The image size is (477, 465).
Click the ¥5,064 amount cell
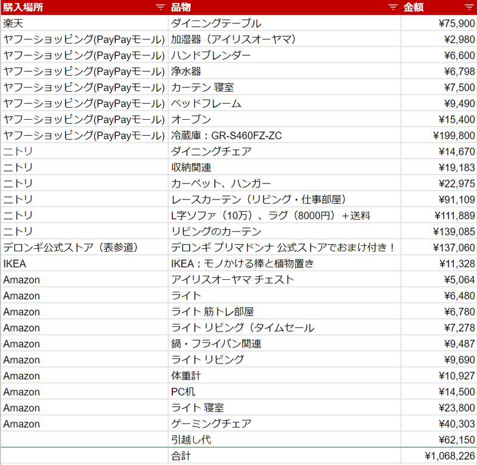click(x=439, y=279)
